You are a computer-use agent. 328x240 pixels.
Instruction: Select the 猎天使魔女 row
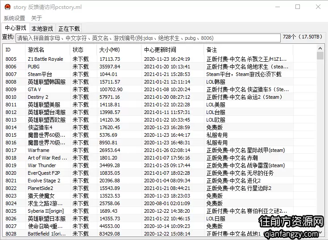160,196
